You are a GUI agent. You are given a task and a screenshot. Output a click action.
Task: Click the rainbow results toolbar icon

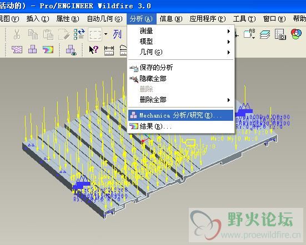click(x=48, y=49)
